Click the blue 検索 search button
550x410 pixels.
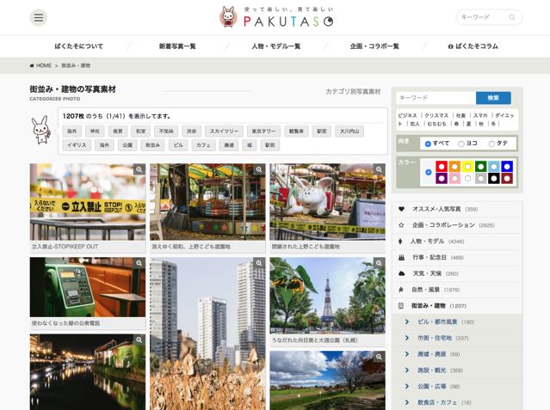(493, 98)
